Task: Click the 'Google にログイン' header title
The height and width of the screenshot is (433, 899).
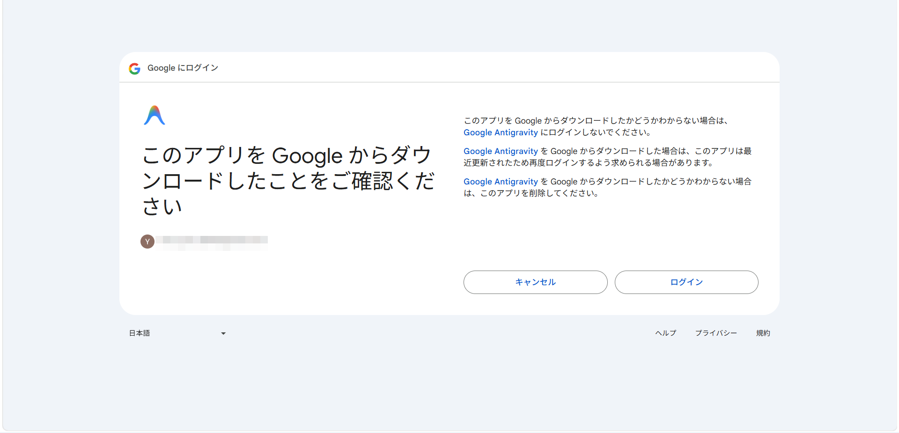Action: pyautogui.click(x=183, y=68)
